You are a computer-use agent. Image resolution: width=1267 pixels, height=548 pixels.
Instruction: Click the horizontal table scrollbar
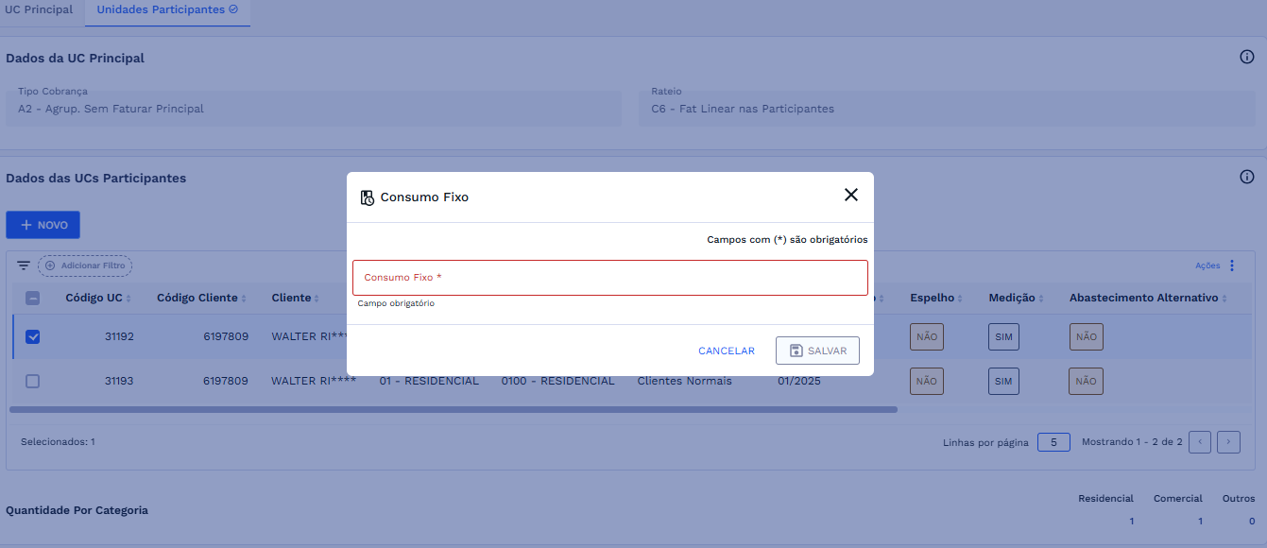click(x=454, y=410)
